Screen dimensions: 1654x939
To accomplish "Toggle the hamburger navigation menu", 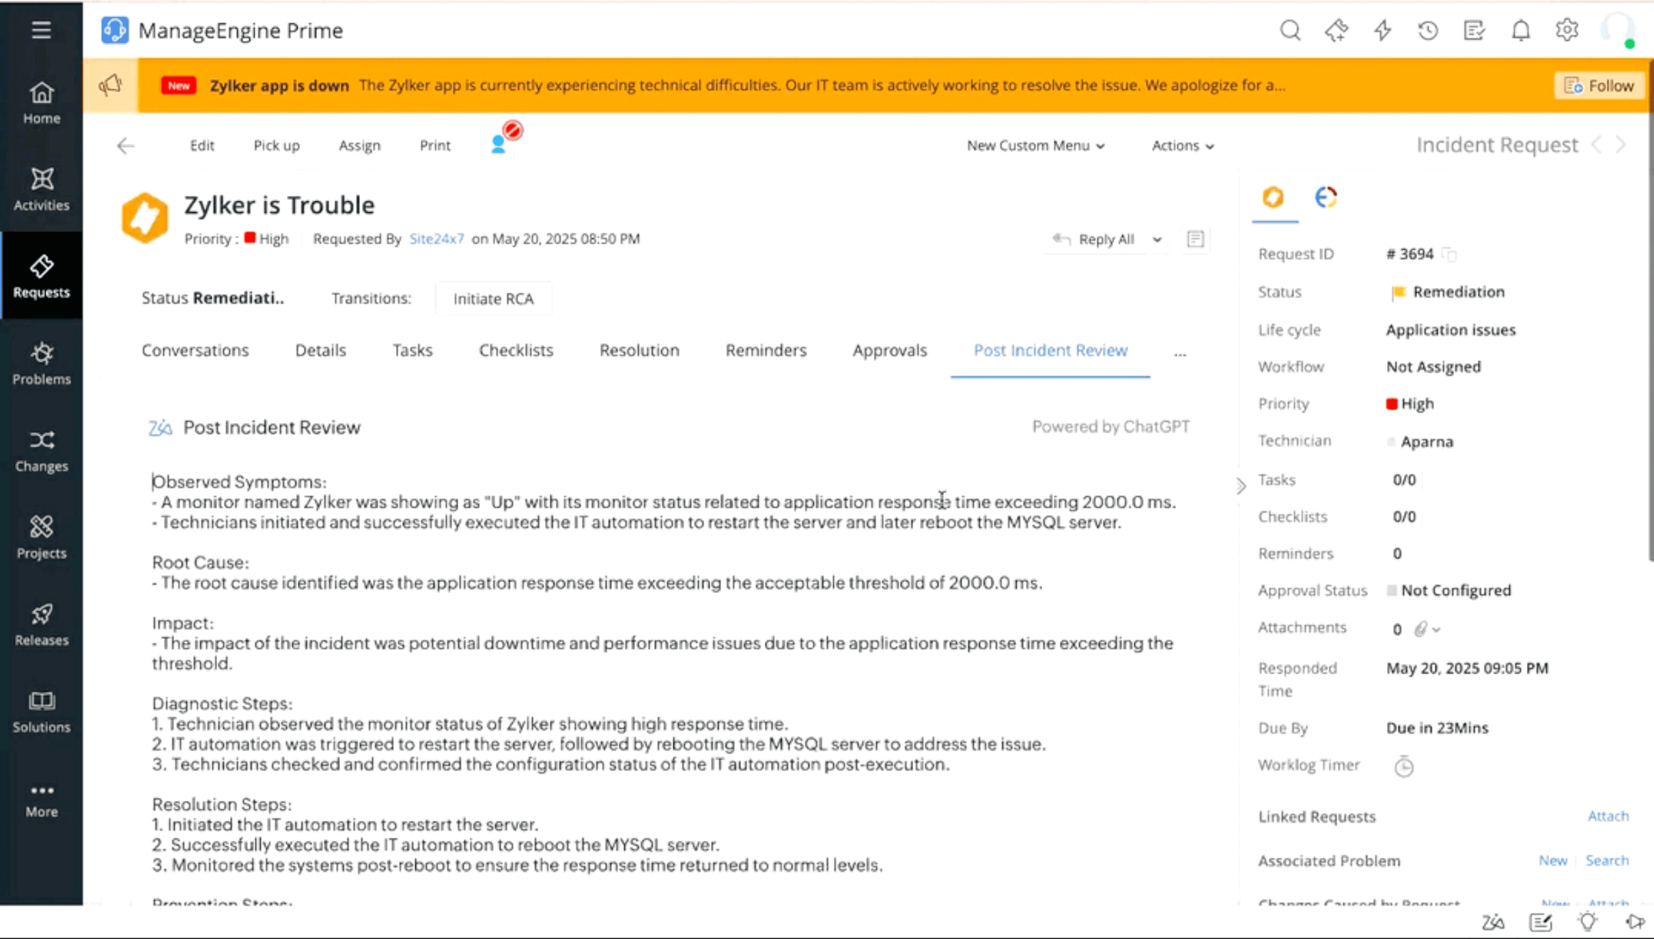I will tap(41, 30).
